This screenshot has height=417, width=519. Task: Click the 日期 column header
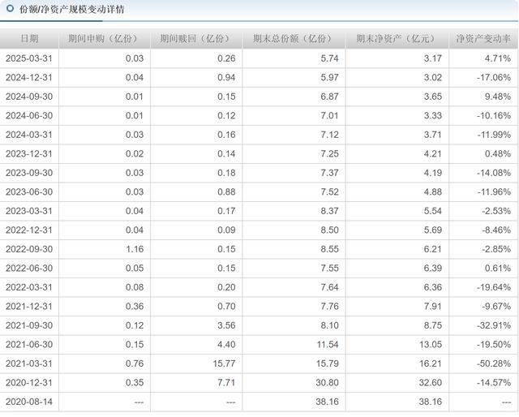(29, 39)
